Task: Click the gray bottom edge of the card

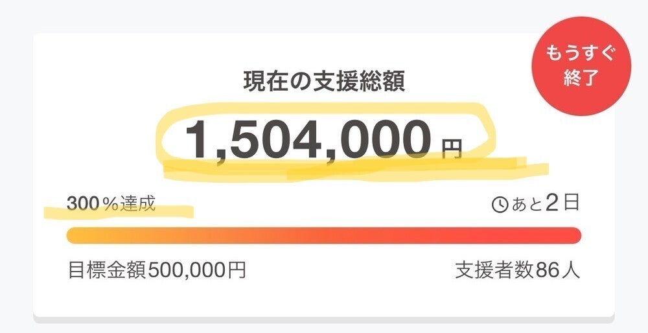Action: tap(323, 319)
